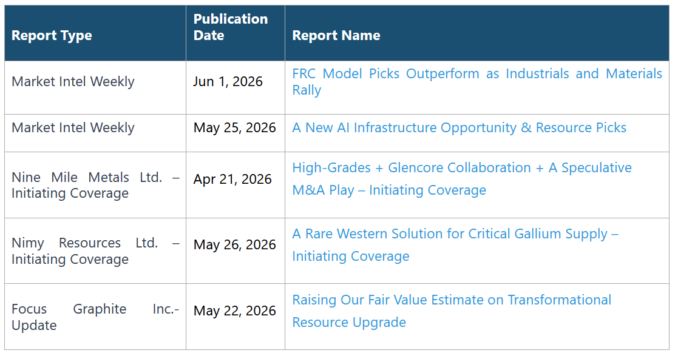Click the Report Name column header
675x353 pixels.
pyautogui.click(x=336, y=35)
